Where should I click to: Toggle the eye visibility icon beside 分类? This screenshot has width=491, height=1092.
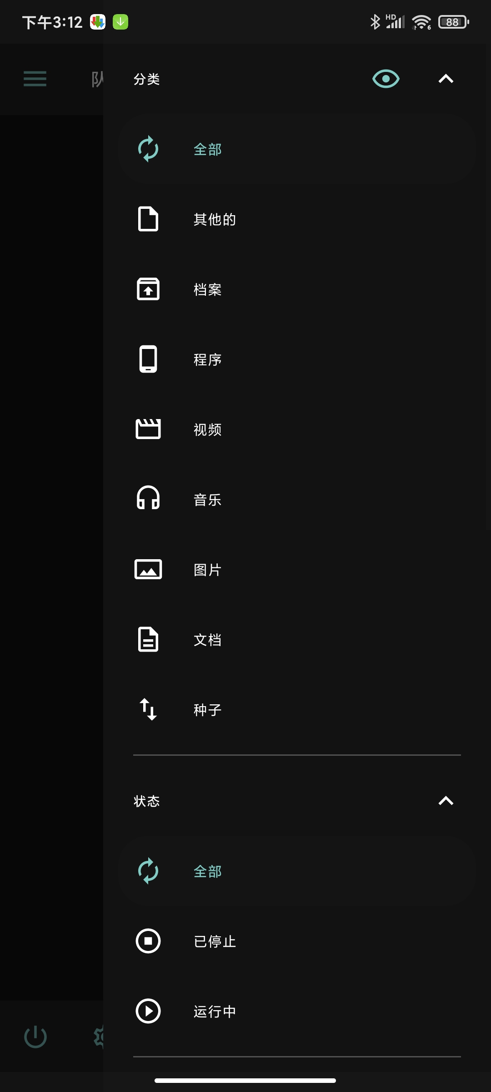386,79
